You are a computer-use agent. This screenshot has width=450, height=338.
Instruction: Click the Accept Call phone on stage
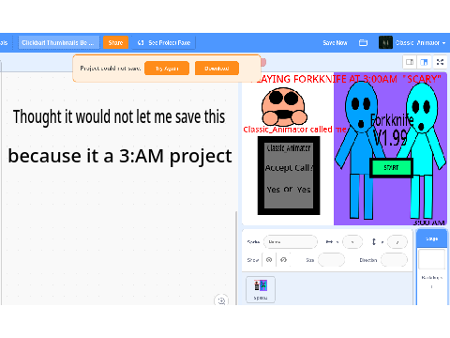tap(289, 176)
